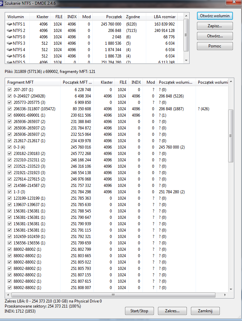The image size is (242, 321).
Task: Click LBA size 240 914 128
Action: tap(165, 31)
